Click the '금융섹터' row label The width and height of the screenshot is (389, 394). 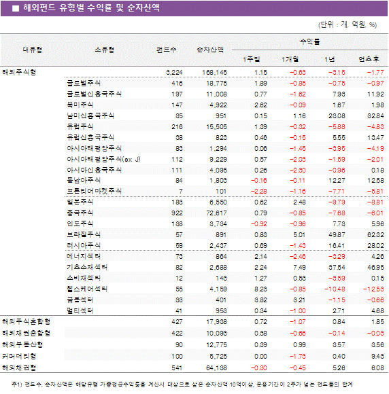(80, 300)
